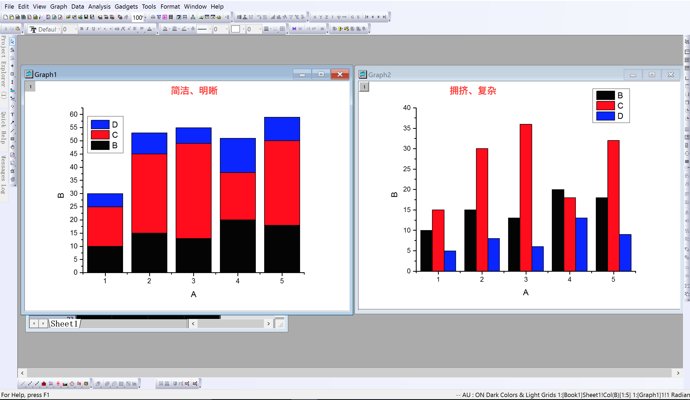Click the white fill color swatch
690x400 pixels.
[236, 29]
